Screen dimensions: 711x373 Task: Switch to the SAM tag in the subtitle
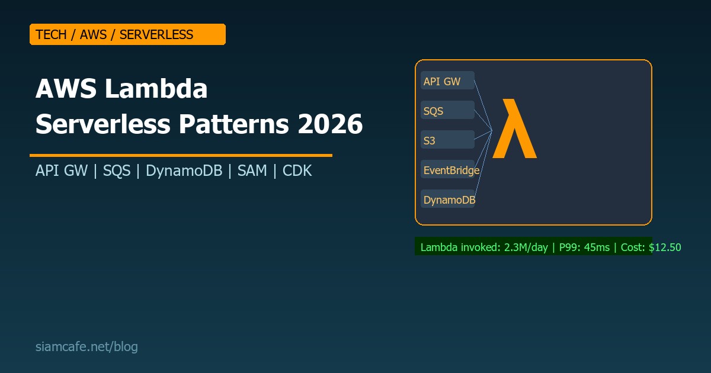tap(252, 171)
